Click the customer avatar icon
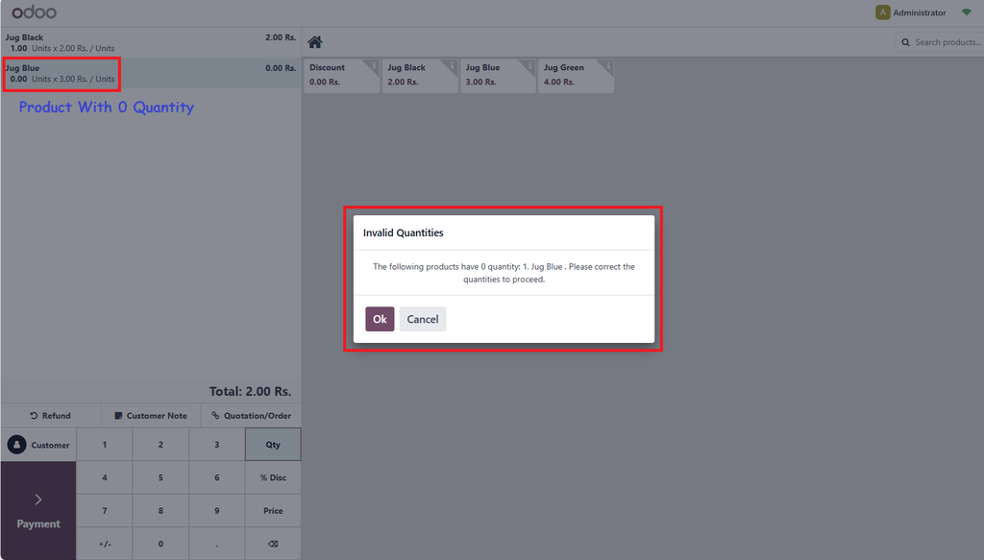This screenshot has width=984, height=560. (17, 445)
